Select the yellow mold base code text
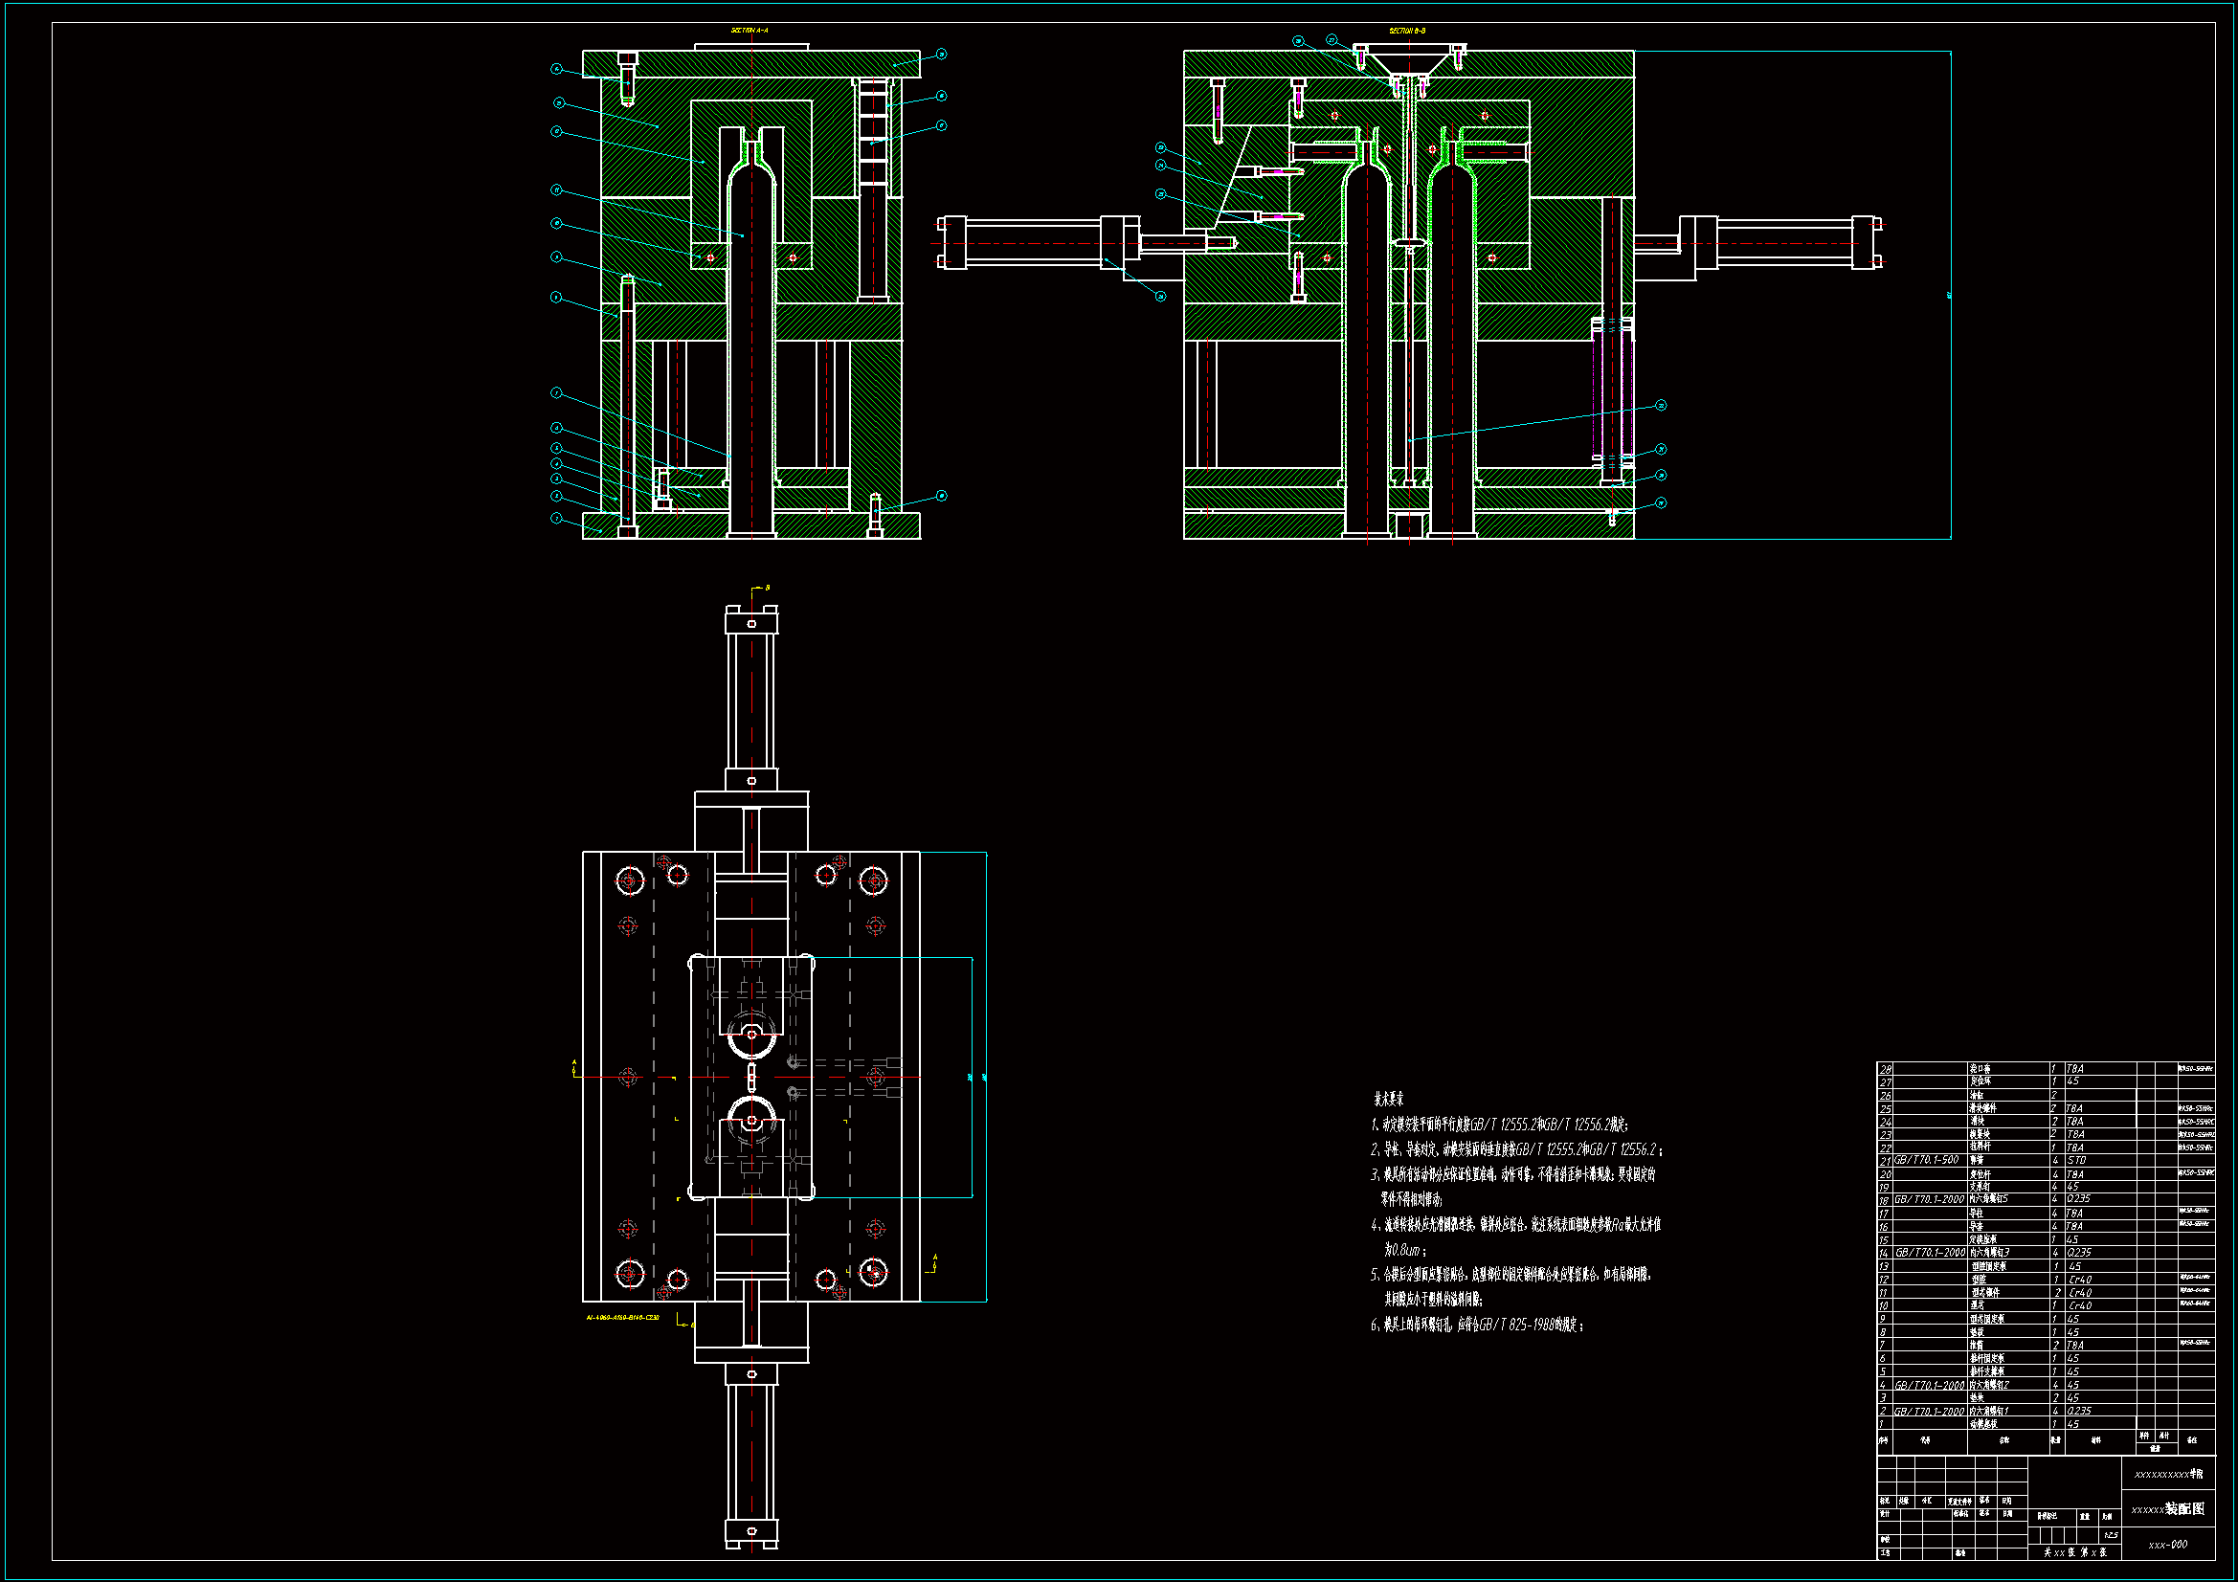 [623, 1317]
